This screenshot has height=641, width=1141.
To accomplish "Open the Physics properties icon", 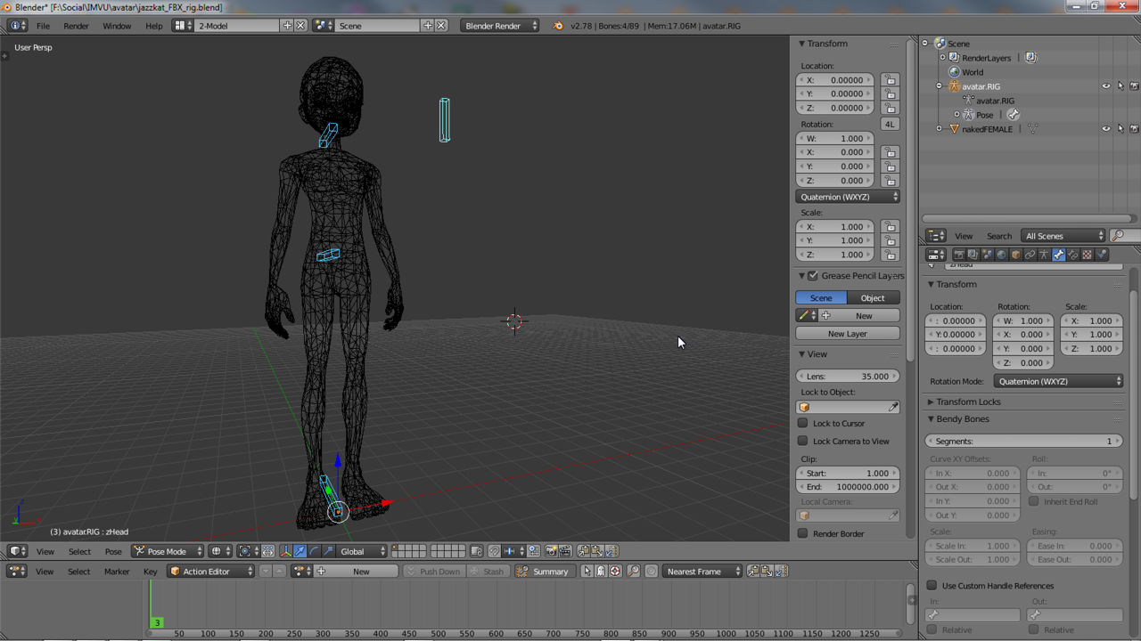I will click(1103, 254).
